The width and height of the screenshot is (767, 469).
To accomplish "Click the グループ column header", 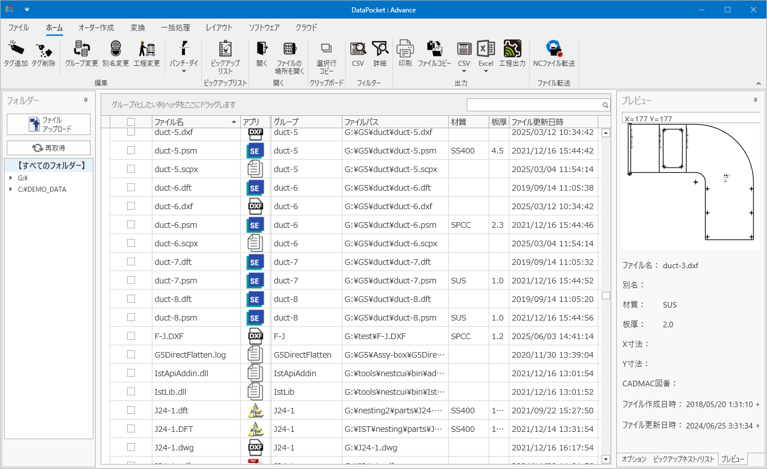I will (306, 122).
